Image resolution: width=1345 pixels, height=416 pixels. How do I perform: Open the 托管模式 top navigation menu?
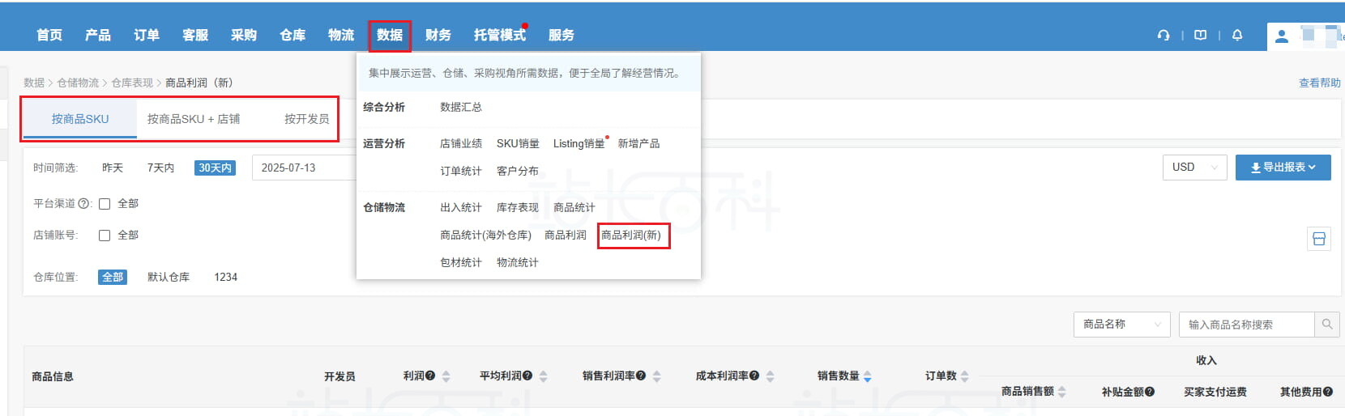point(499,35)
